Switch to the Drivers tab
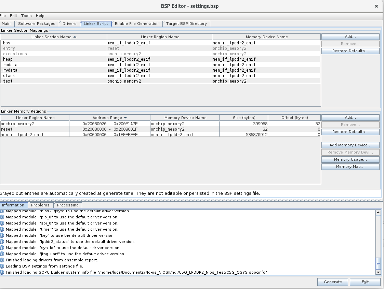Viewport: 384px width, 289px height. click(69, 24)
